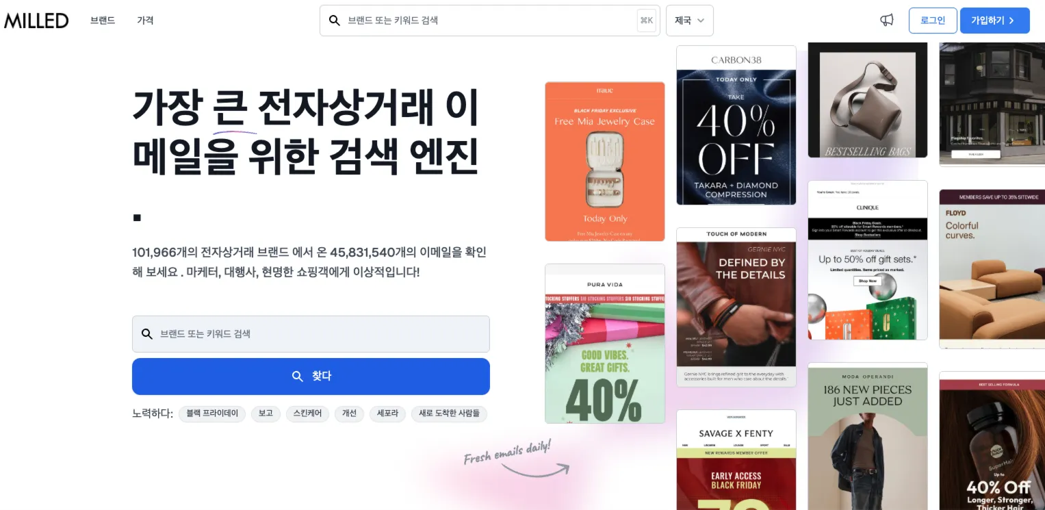The height and width of the screenshot is (510, 1045).
Task: Click the magnifier icon in the hero search field
Action: pyautogui.click(x=146, y=334)
